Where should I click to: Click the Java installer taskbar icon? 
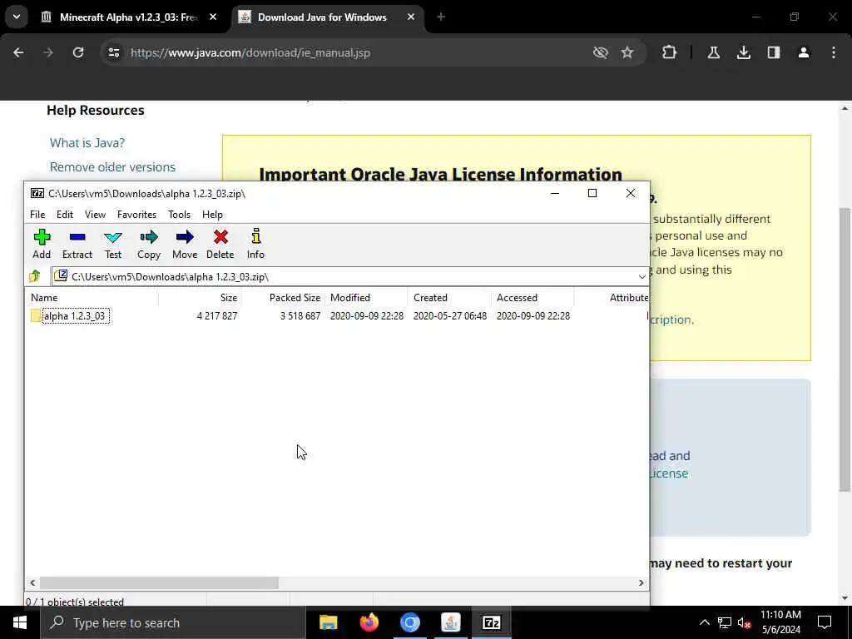(x=450, y=622)
